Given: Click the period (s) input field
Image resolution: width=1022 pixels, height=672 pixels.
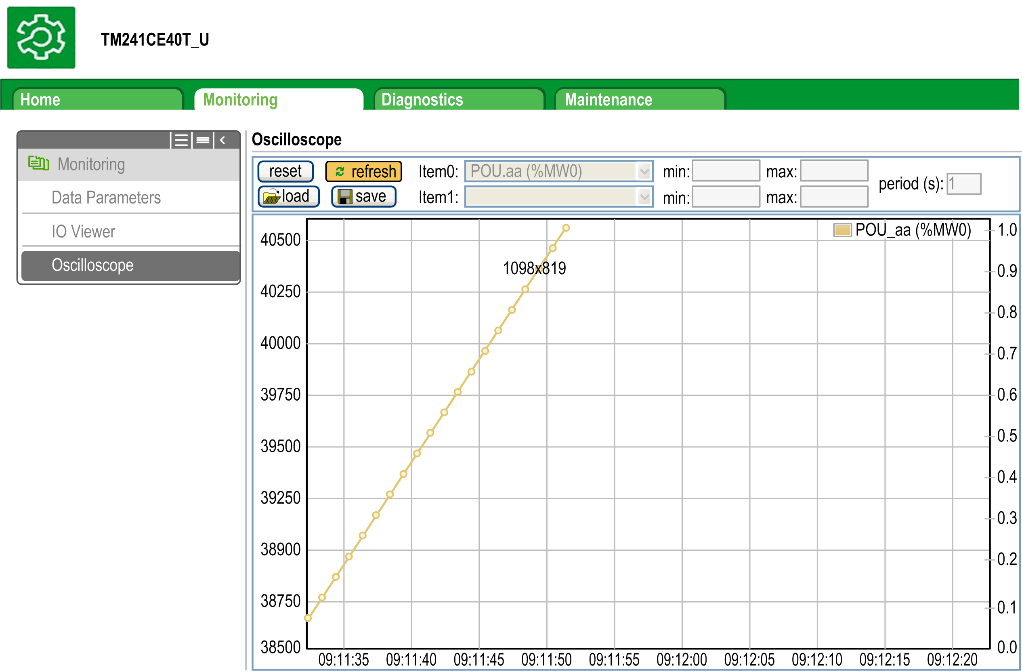Looking at the screenshot, I should 963,184.
